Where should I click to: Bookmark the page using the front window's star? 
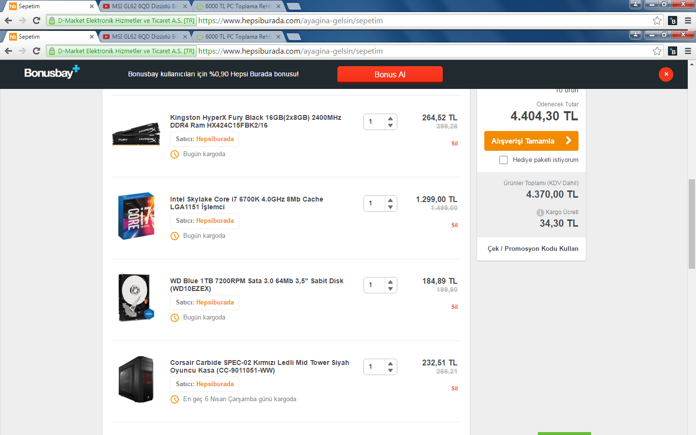tap(657, 51)
